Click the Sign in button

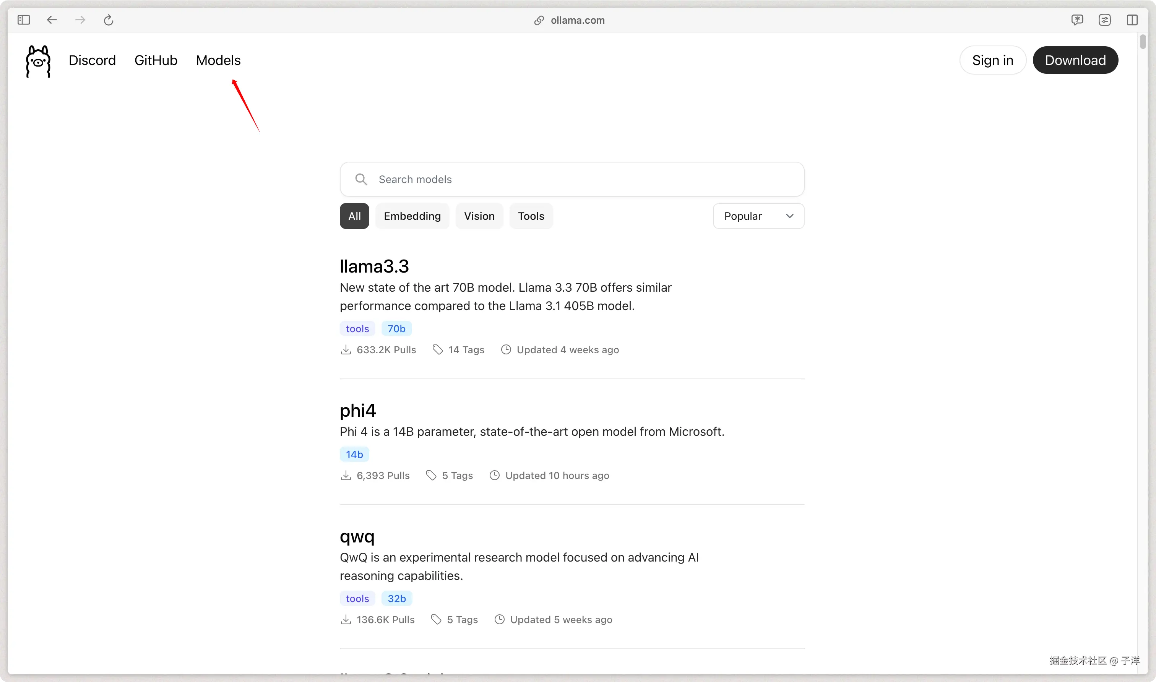992,60
